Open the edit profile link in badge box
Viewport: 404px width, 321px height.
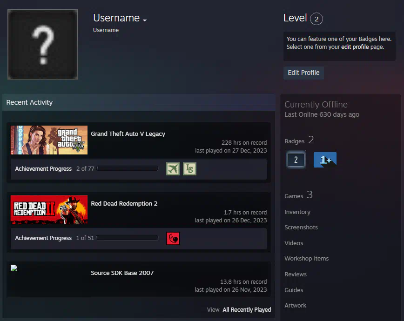tap(355, 47)
